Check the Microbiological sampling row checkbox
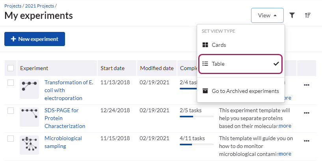Viewport: 322px width, 163px height. pyautogui.click(x=11, y=139)
